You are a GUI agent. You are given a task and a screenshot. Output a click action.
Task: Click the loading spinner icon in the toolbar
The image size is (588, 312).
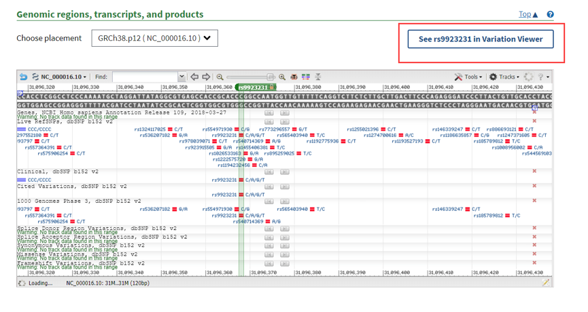tap(528, 77)
